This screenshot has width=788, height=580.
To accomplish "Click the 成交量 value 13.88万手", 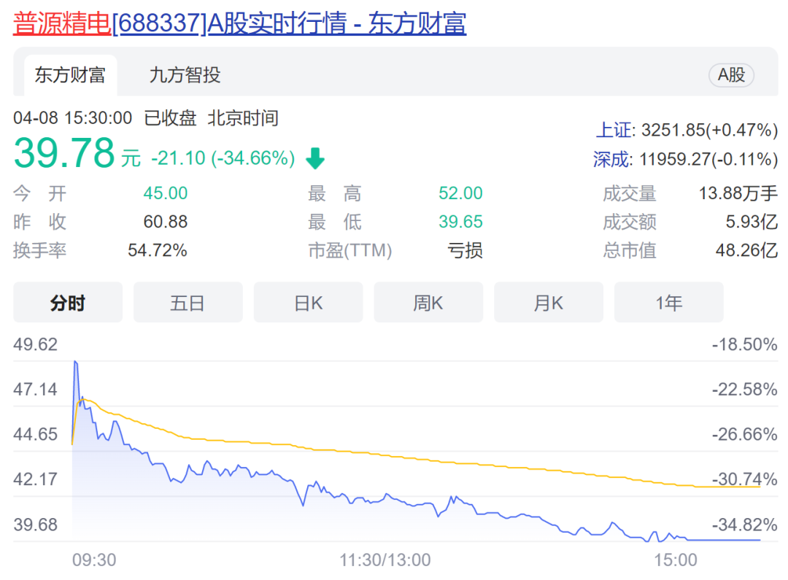I will [x=738, y=193].
